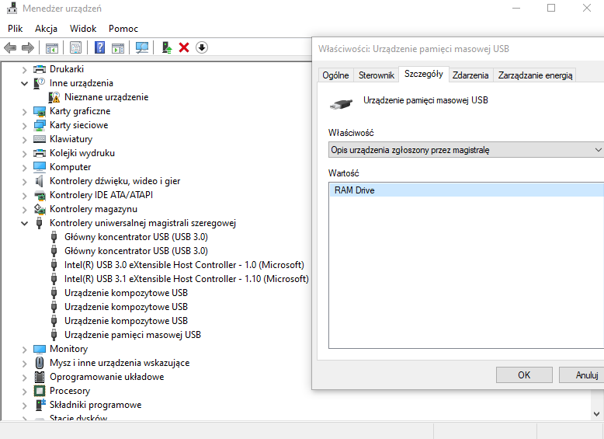The width and height of the screenshot is (604, 439).
Task: Select Nieznane urządzenie tree item
Action: coord(106,97)
